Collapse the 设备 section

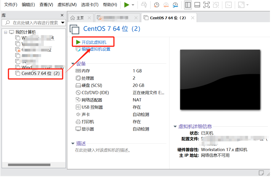(73, 64)
